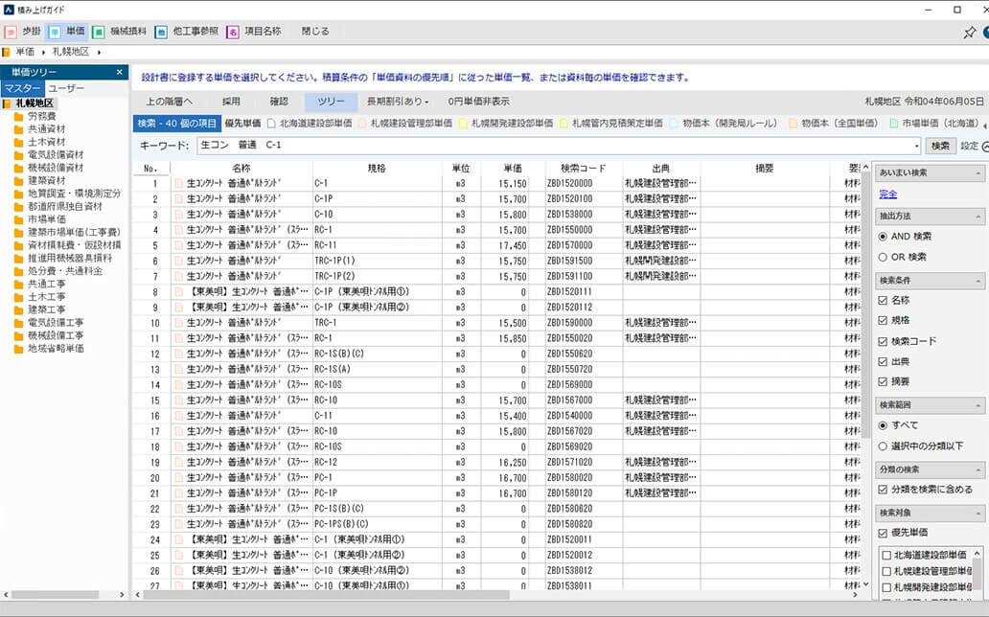This screenshot has height=617, width=989.
Task: Open the 労務費 folder icon
Action: (19, 116)
